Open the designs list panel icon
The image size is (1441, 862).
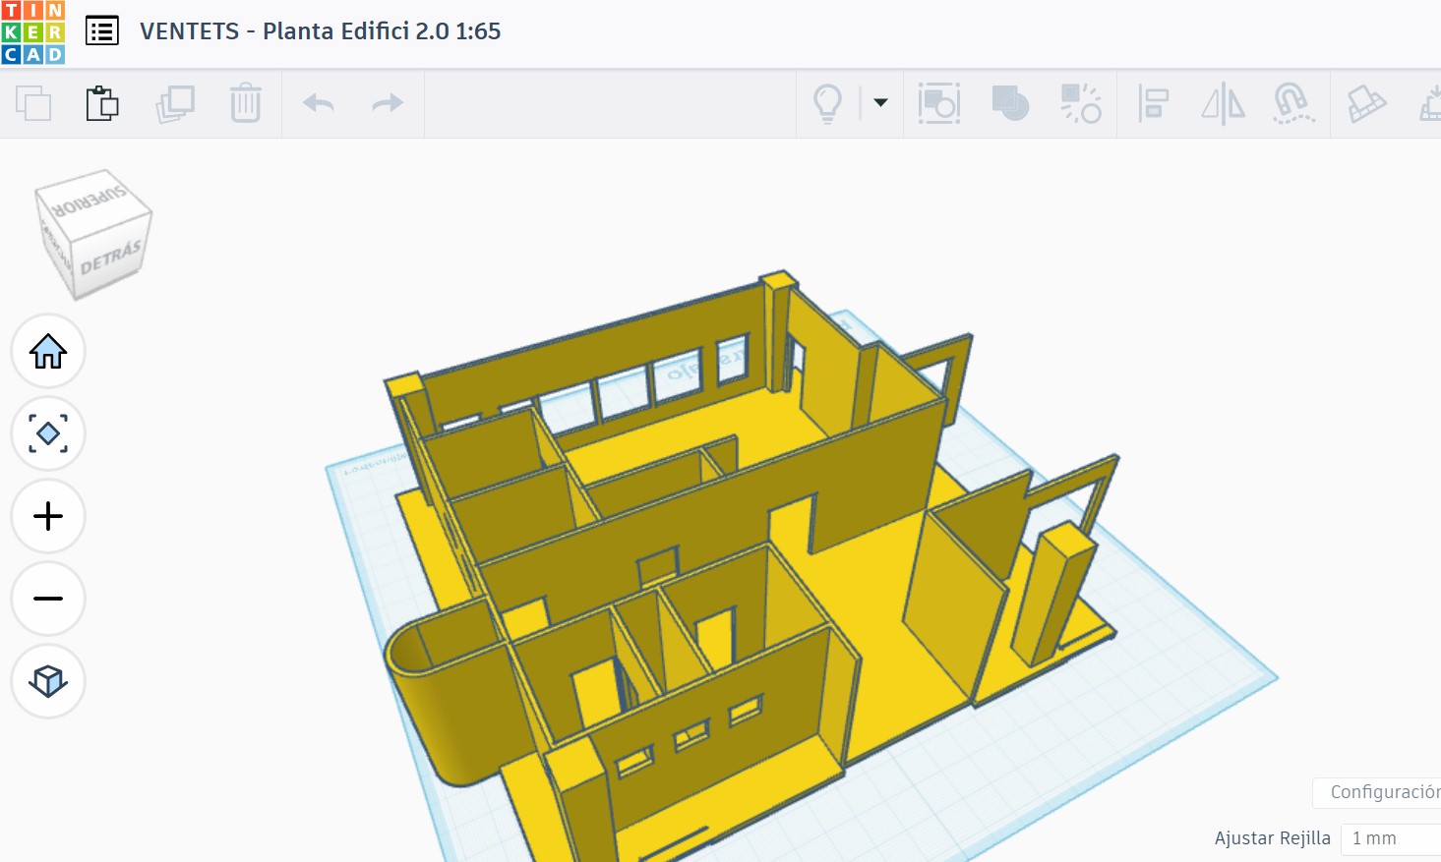pos(102,31)
